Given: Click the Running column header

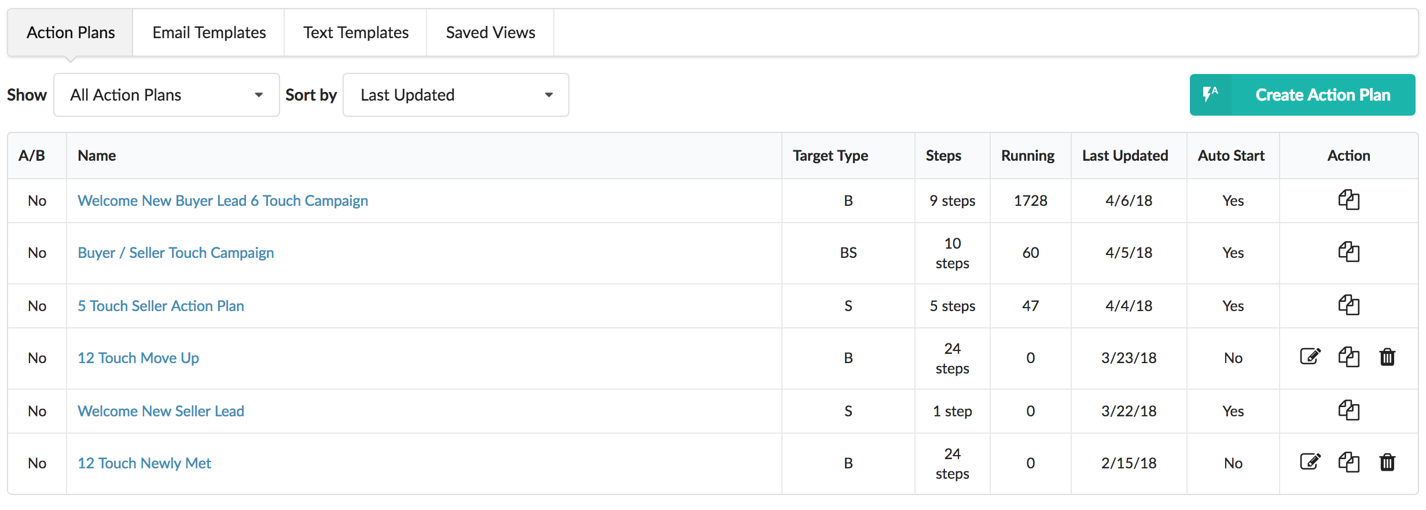Looking at the screenshot, I should [x=1028, y=156].
